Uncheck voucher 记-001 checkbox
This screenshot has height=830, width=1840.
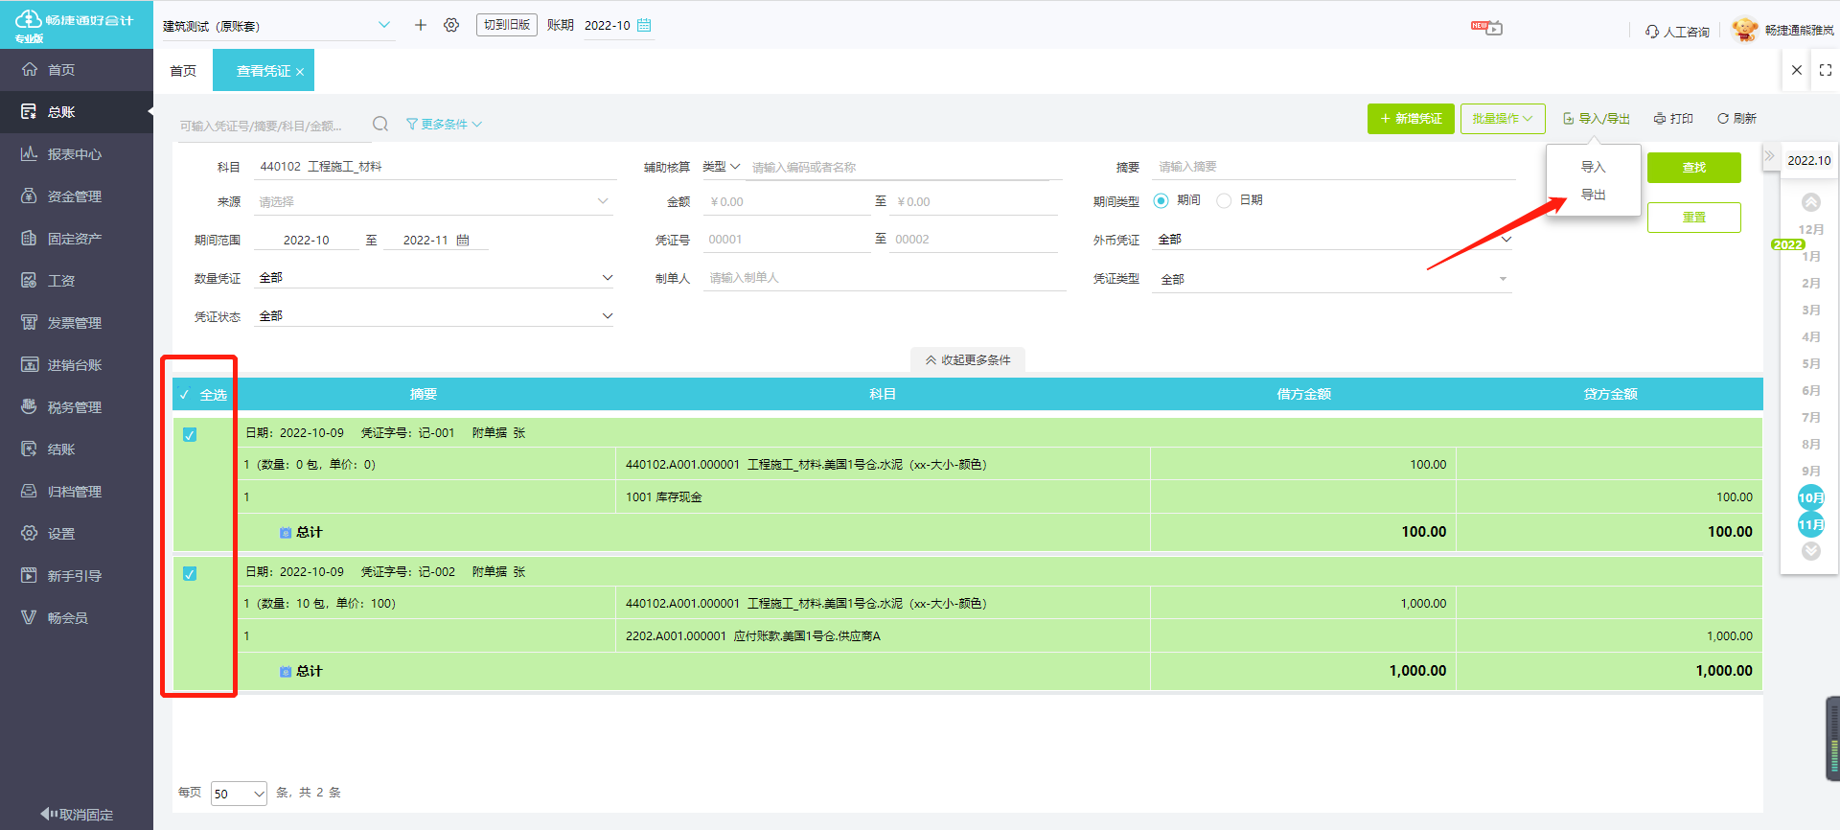point(190,434)
